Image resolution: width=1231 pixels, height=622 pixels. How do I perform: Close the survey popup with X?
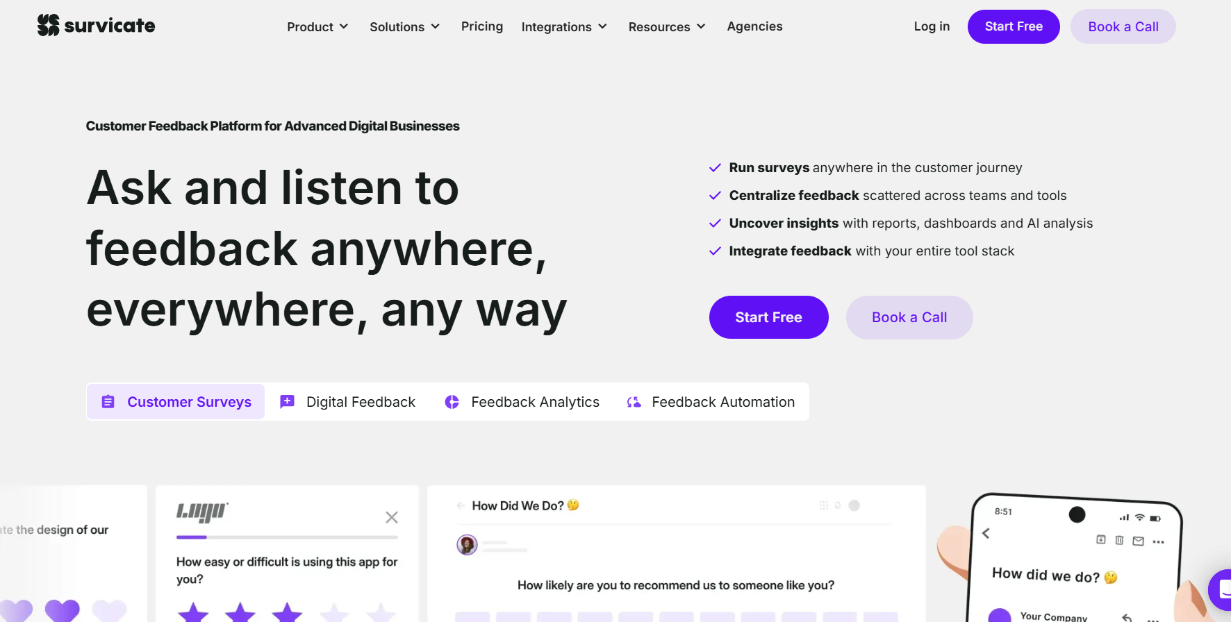392,517
